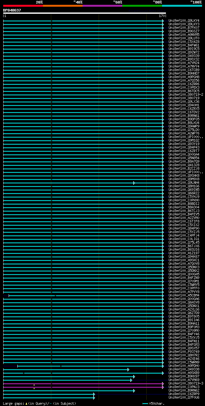This screenshot has width=205, height=406.
Task: Click the purple alignment bar for UniRef100_O80719-3
Action: (x=84, y=384)
